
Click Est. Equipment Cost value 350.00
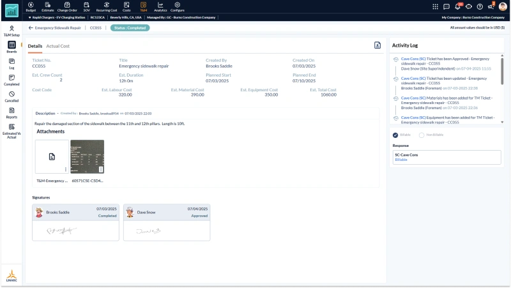(x=271, y=95)
